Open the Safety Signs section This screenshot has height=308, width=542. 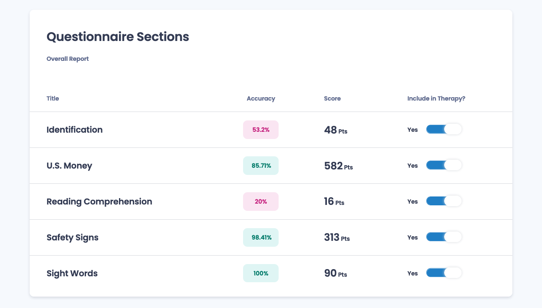(72, 237)
